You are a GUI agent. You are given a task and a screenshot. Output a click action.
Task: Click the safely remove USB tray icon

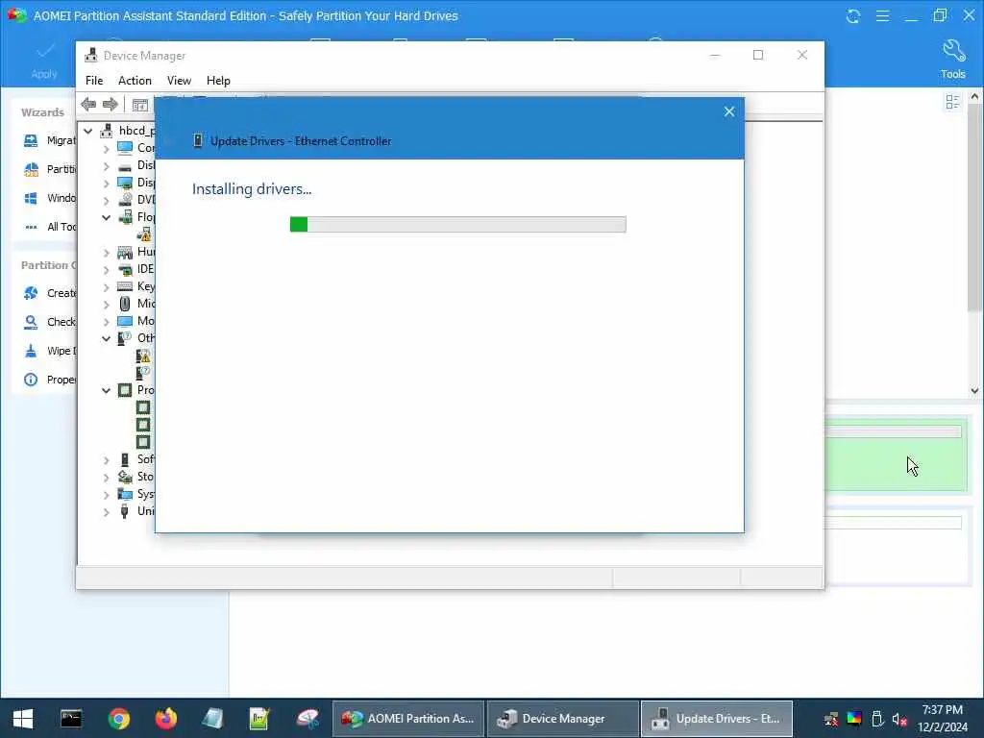click(877, 719)
